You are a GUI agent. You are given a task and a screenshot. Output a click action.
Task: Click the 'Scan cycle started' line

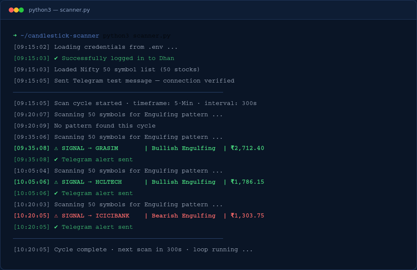tap(135, 103)
